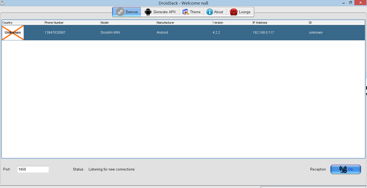Sort by Phone Number column header
Viewport: 367px width, 188px height.
(72, 23)
